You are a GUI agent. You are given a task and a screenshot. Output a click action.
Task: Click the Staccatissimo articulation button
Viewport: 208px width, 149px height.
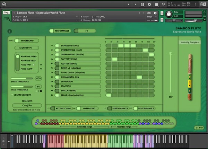coord(78,90)
